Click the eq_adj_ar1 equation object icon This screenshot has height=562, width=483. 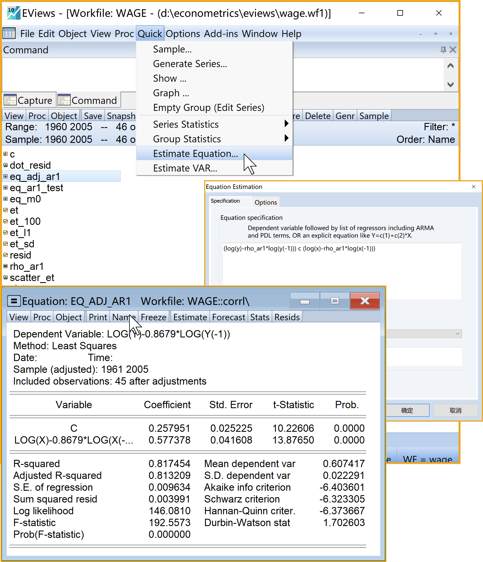coord(5,177)
